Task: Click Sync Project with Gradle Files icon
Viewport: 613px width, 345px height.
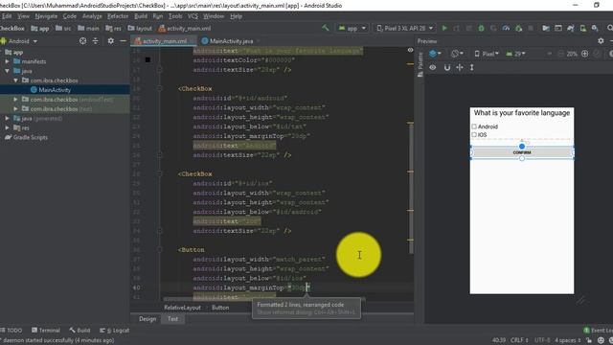Action: tap(571, 28)
